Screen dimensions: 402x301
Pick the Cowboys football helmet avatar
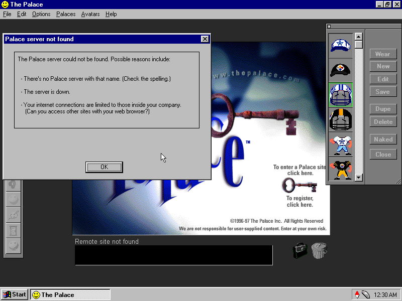[x=341, y=95]
